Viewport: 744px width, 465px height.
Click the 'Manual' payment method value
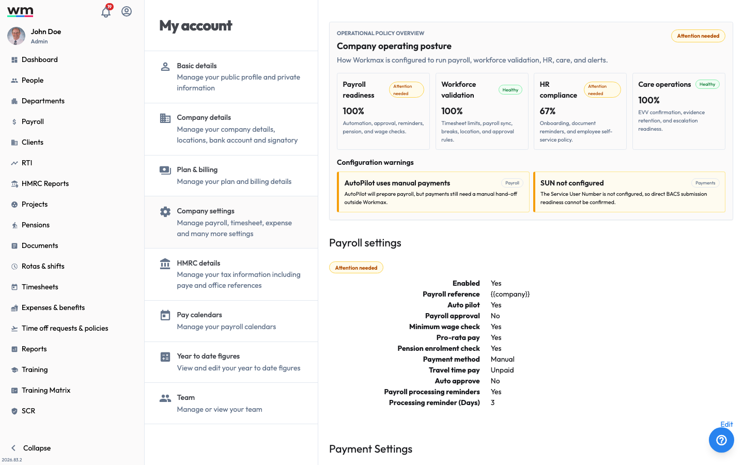click(x=502, y=360)
